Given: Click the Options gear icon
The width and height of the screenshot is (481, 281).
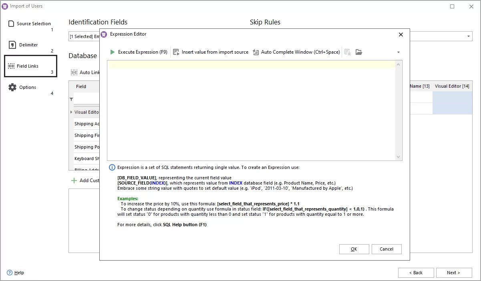Looking at the screenshot, I should coord(12,87).
